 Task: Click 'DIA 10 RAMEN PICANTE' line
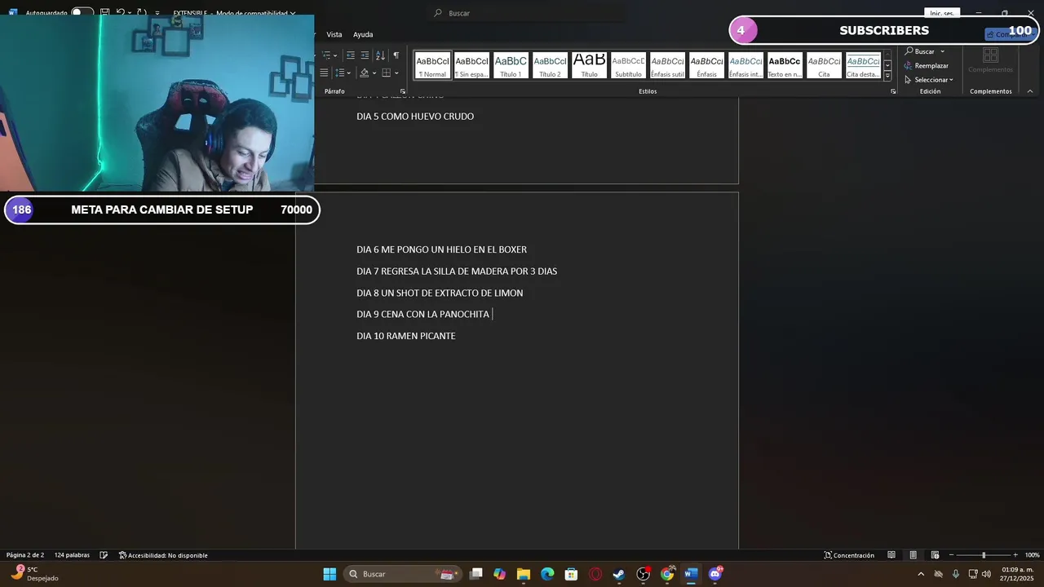(x=405, y=336)
